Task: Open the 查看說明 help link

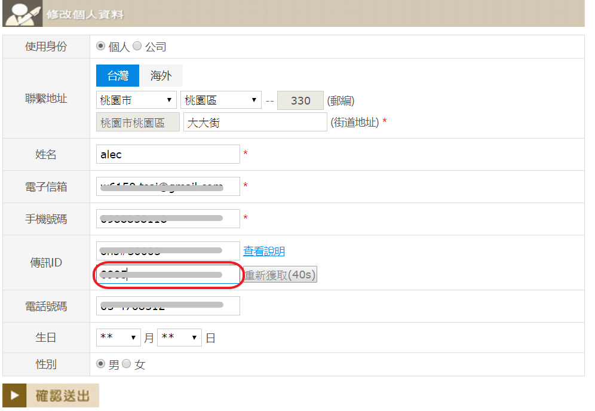Action: (x=264, y=251)
